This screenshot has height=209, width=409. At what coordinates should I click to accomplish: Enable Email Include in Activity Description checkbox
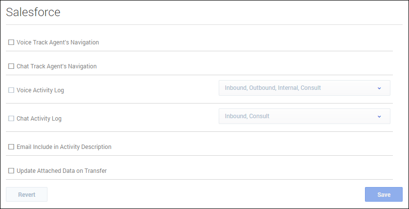tap(11, 147)
